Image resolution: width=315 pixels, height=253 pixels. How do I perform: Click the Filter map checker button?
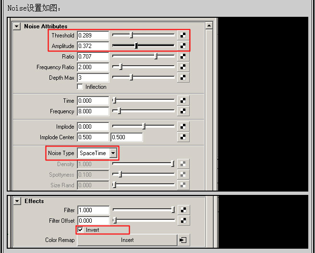[183, 210]
